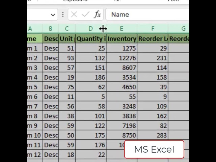The image size is (216, 162).
Task: Select column G header
Action: point(179,29)
